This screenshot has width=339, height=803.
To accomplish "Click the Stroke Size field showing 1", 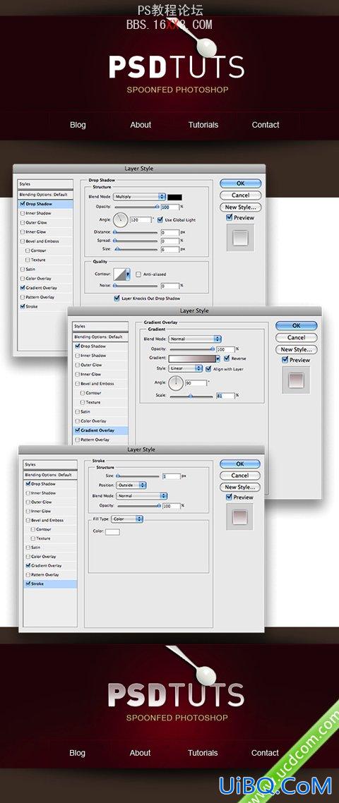I will [172, 476].
